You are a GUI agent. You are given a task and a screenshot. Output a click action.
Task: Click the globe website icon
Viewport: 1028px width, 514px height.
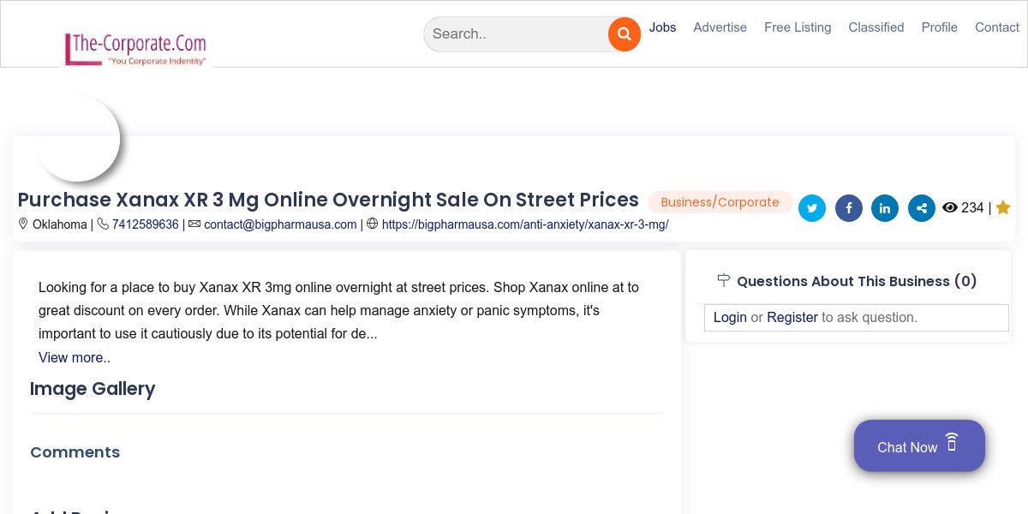pos(373,224)
